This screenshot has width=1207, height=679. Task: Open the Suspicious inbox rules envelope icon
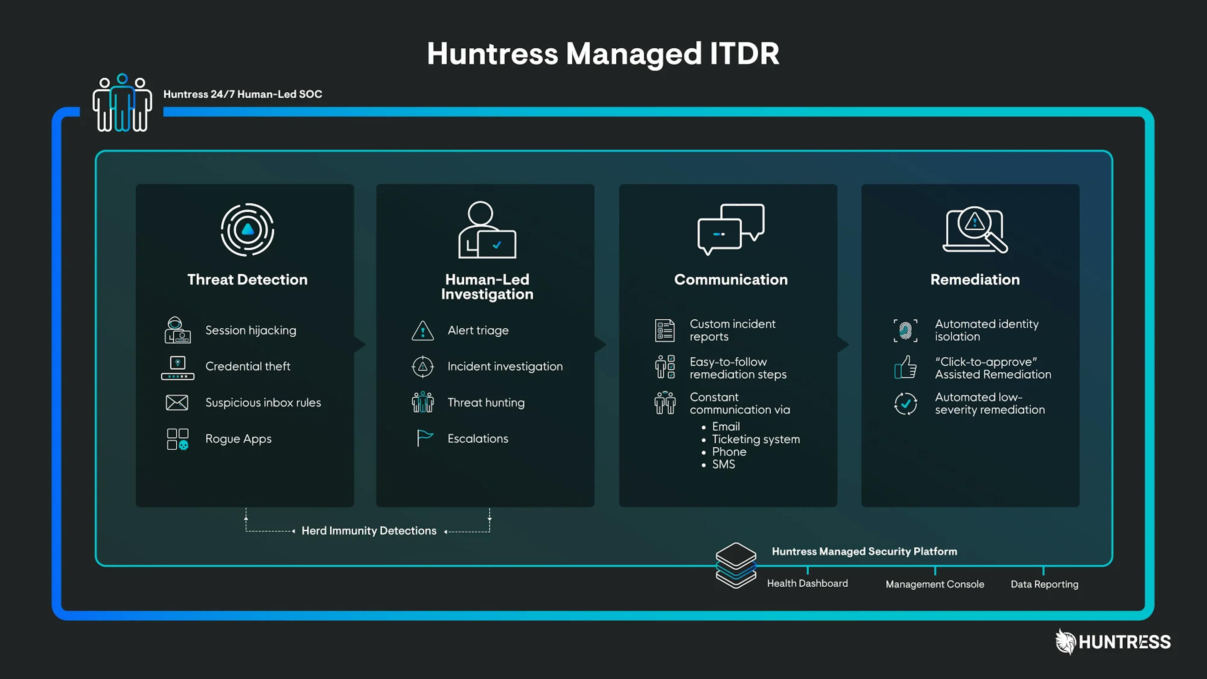[x=177, y=402]
